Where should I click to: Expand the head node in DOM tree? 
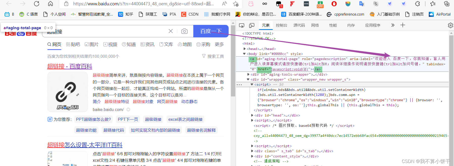(245, 49)
